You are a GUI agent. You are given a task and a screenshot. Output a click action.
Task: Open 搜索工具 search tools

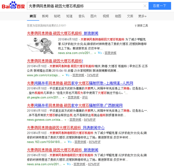(141, 26)
